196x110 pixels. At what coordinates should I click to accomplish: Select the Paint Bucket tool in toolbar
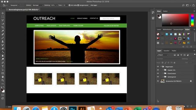(3, 52)
